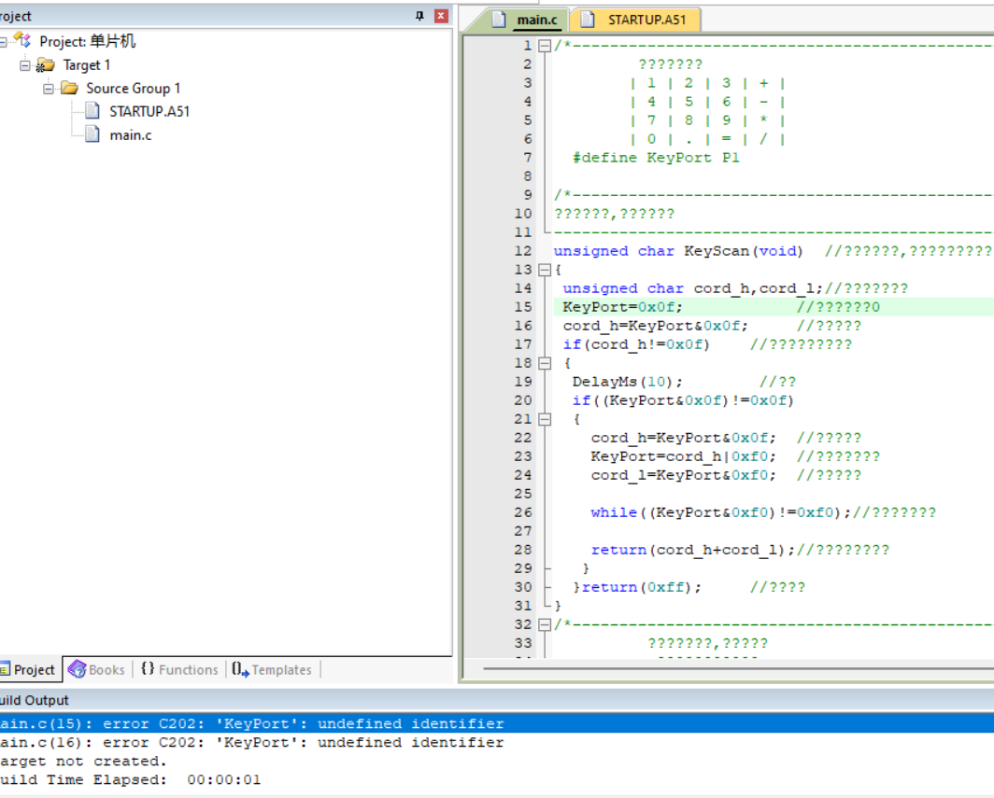
Task: Click the Source Group 1 folder icon
Action: (69, 88)
